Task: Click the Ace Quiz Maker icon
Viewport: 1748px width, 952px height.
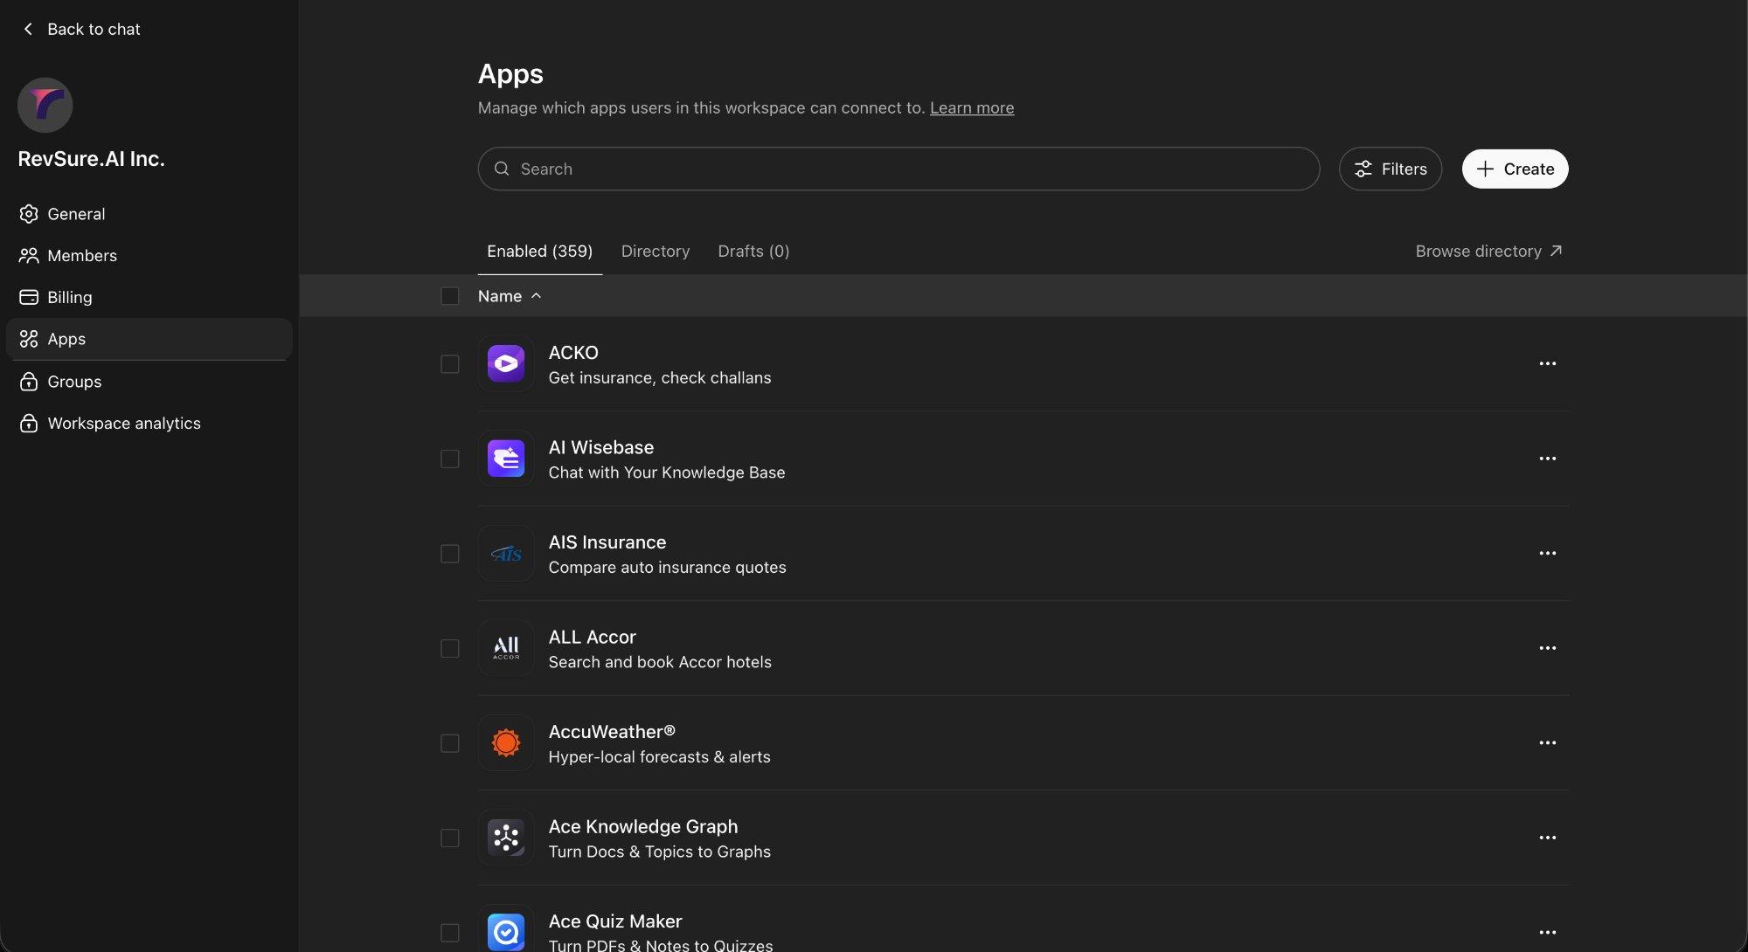Action: pos(506,931)
